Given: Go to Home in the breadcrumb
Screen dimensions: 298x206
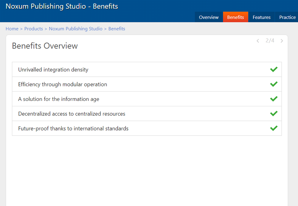Looking at the screenshot, I should (x=12, y=29).
